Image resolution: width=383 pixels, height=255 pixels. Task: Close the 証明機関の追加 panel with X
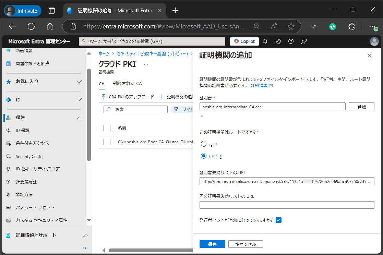[x=369, y=56]
